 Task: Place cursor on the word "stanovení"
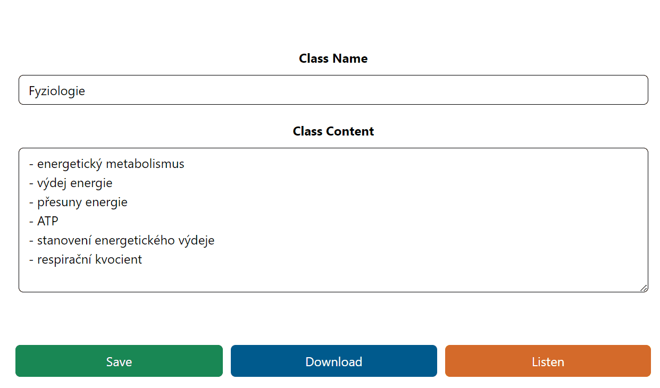[64, 241]
